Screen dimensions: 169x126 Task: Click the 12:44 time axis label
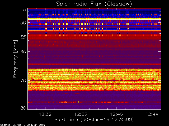[152, 114]
